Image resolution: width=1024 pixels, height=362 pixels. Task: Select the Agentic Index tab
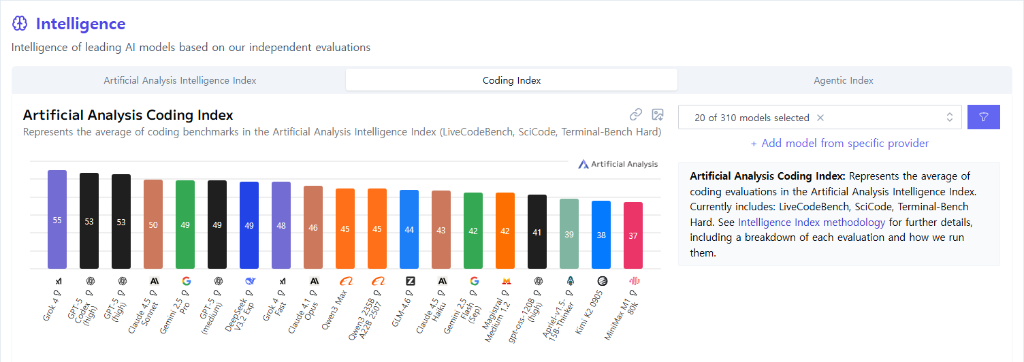(843, 80)
